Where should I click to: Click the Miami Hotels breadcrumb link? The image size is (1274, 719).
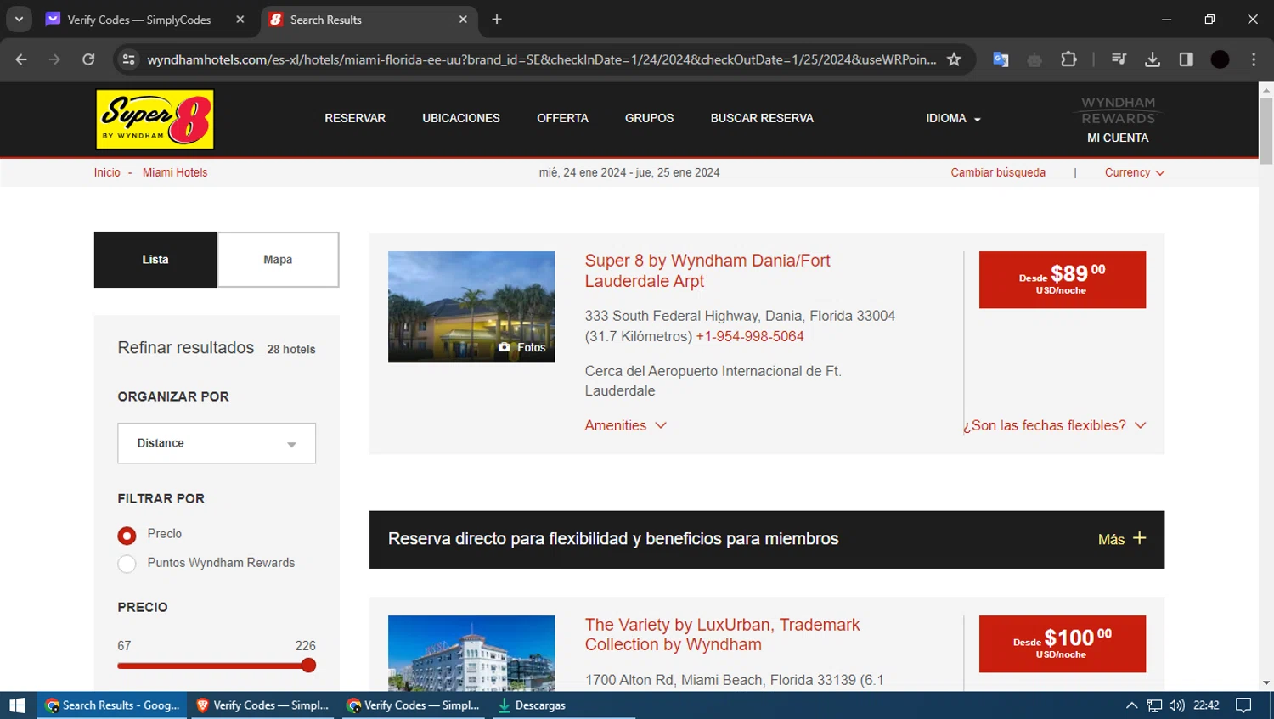175,172
